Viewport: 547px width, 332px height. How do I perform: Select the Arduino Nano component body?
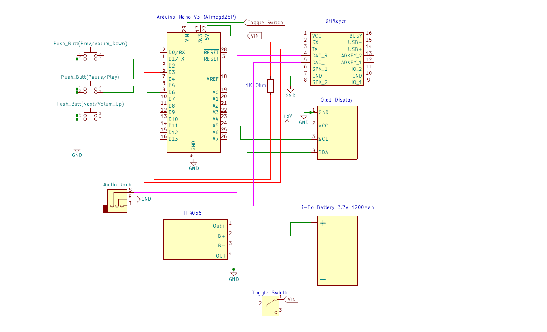[194, 92]
